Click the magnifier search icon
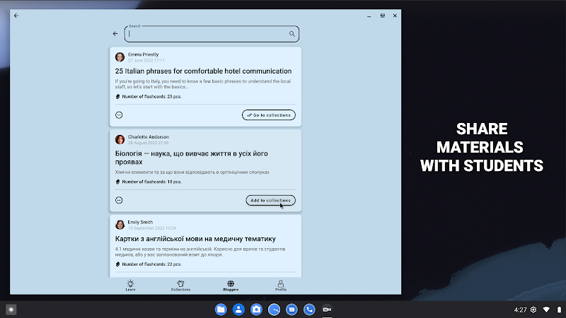 coord(291,34)
